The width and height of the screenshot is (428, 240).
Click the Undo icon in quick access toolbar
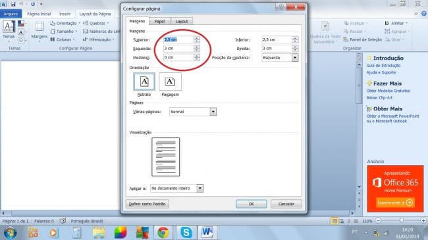(21, 5)
